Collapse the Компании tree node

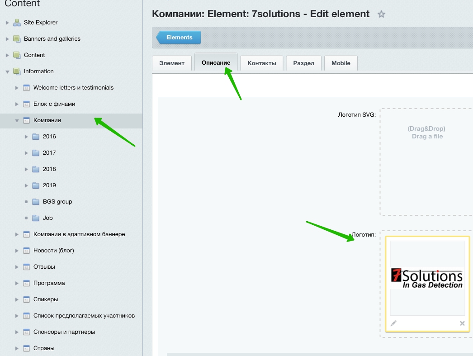17,120
